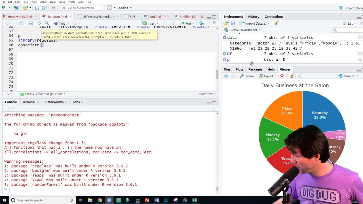This screenshot has height=204, width=363.
Task: Open the Knit options dropdown arrow
Action: click(68, 24)
